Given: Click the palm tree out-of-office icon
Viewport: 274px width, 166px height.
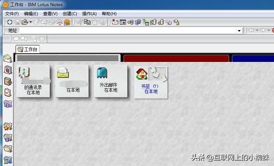Looking at the screenshot, I should click(146, 22).
